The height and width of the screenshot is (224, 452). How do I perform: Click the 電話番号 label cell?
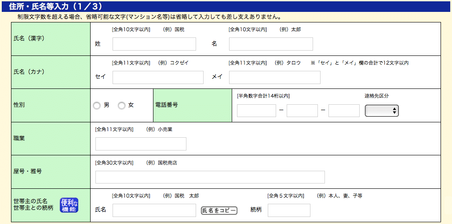[193, 105]
